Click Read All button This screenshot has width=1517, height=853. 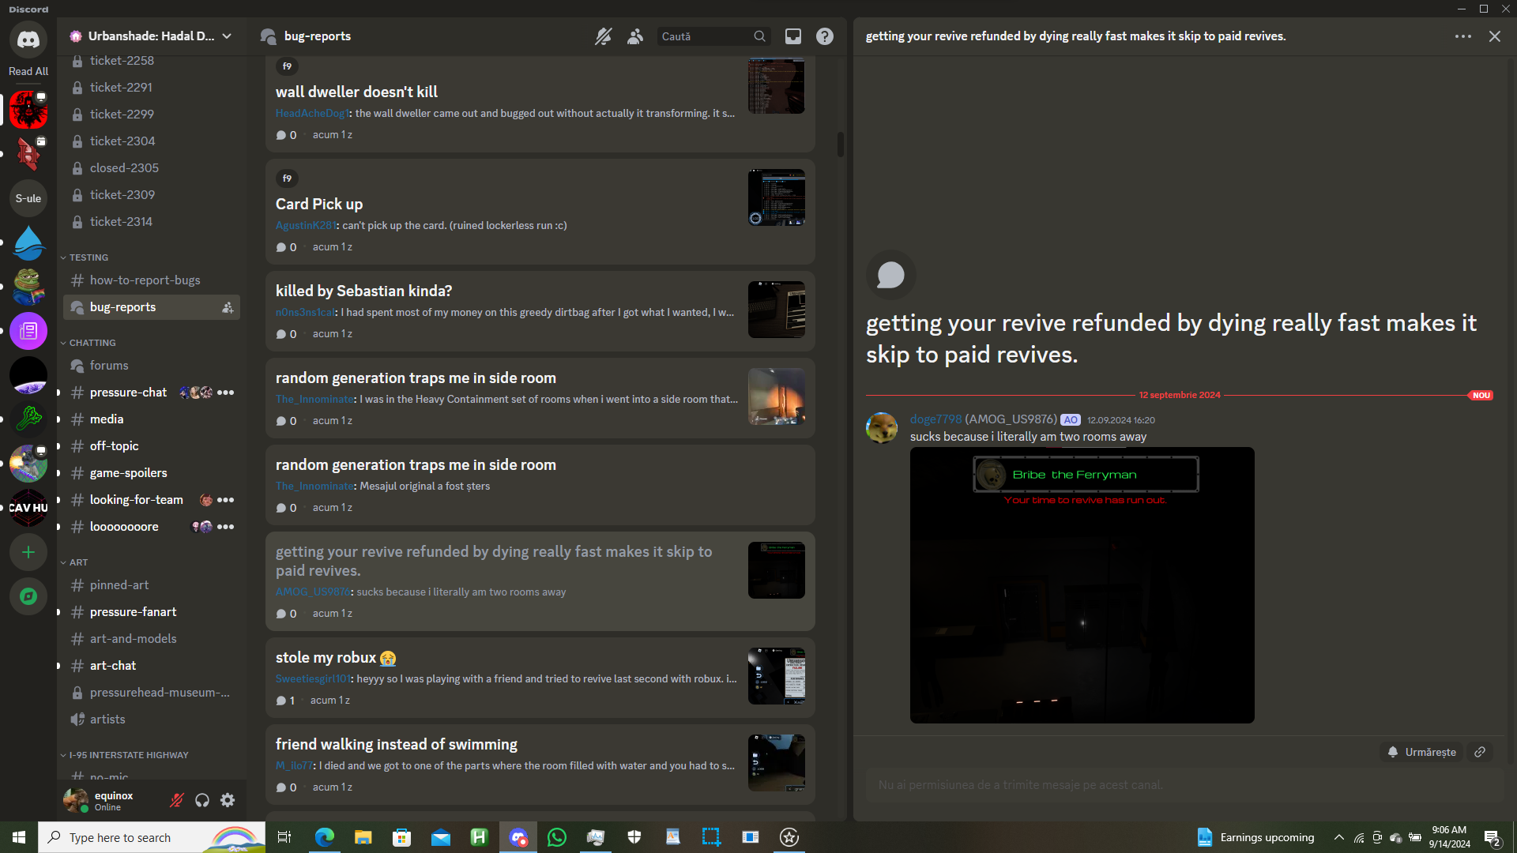tap(28, 71)
